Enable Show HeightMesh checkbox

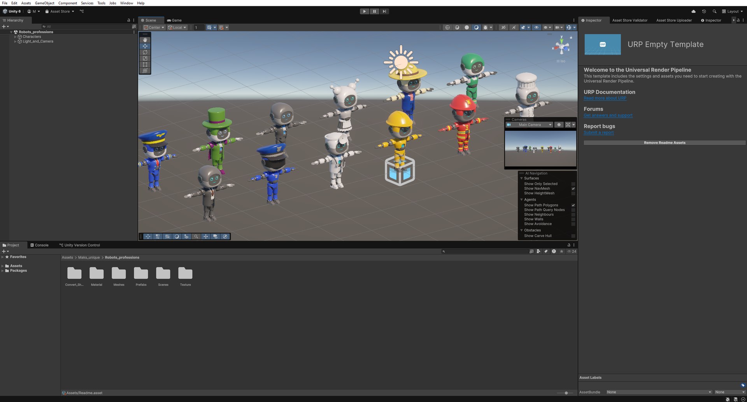(573, 193)
